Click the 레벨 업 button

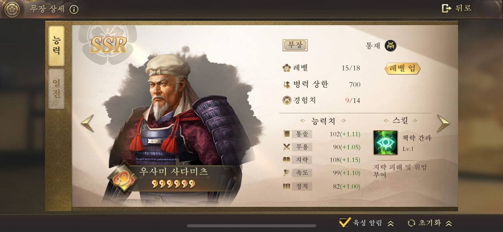402,68
